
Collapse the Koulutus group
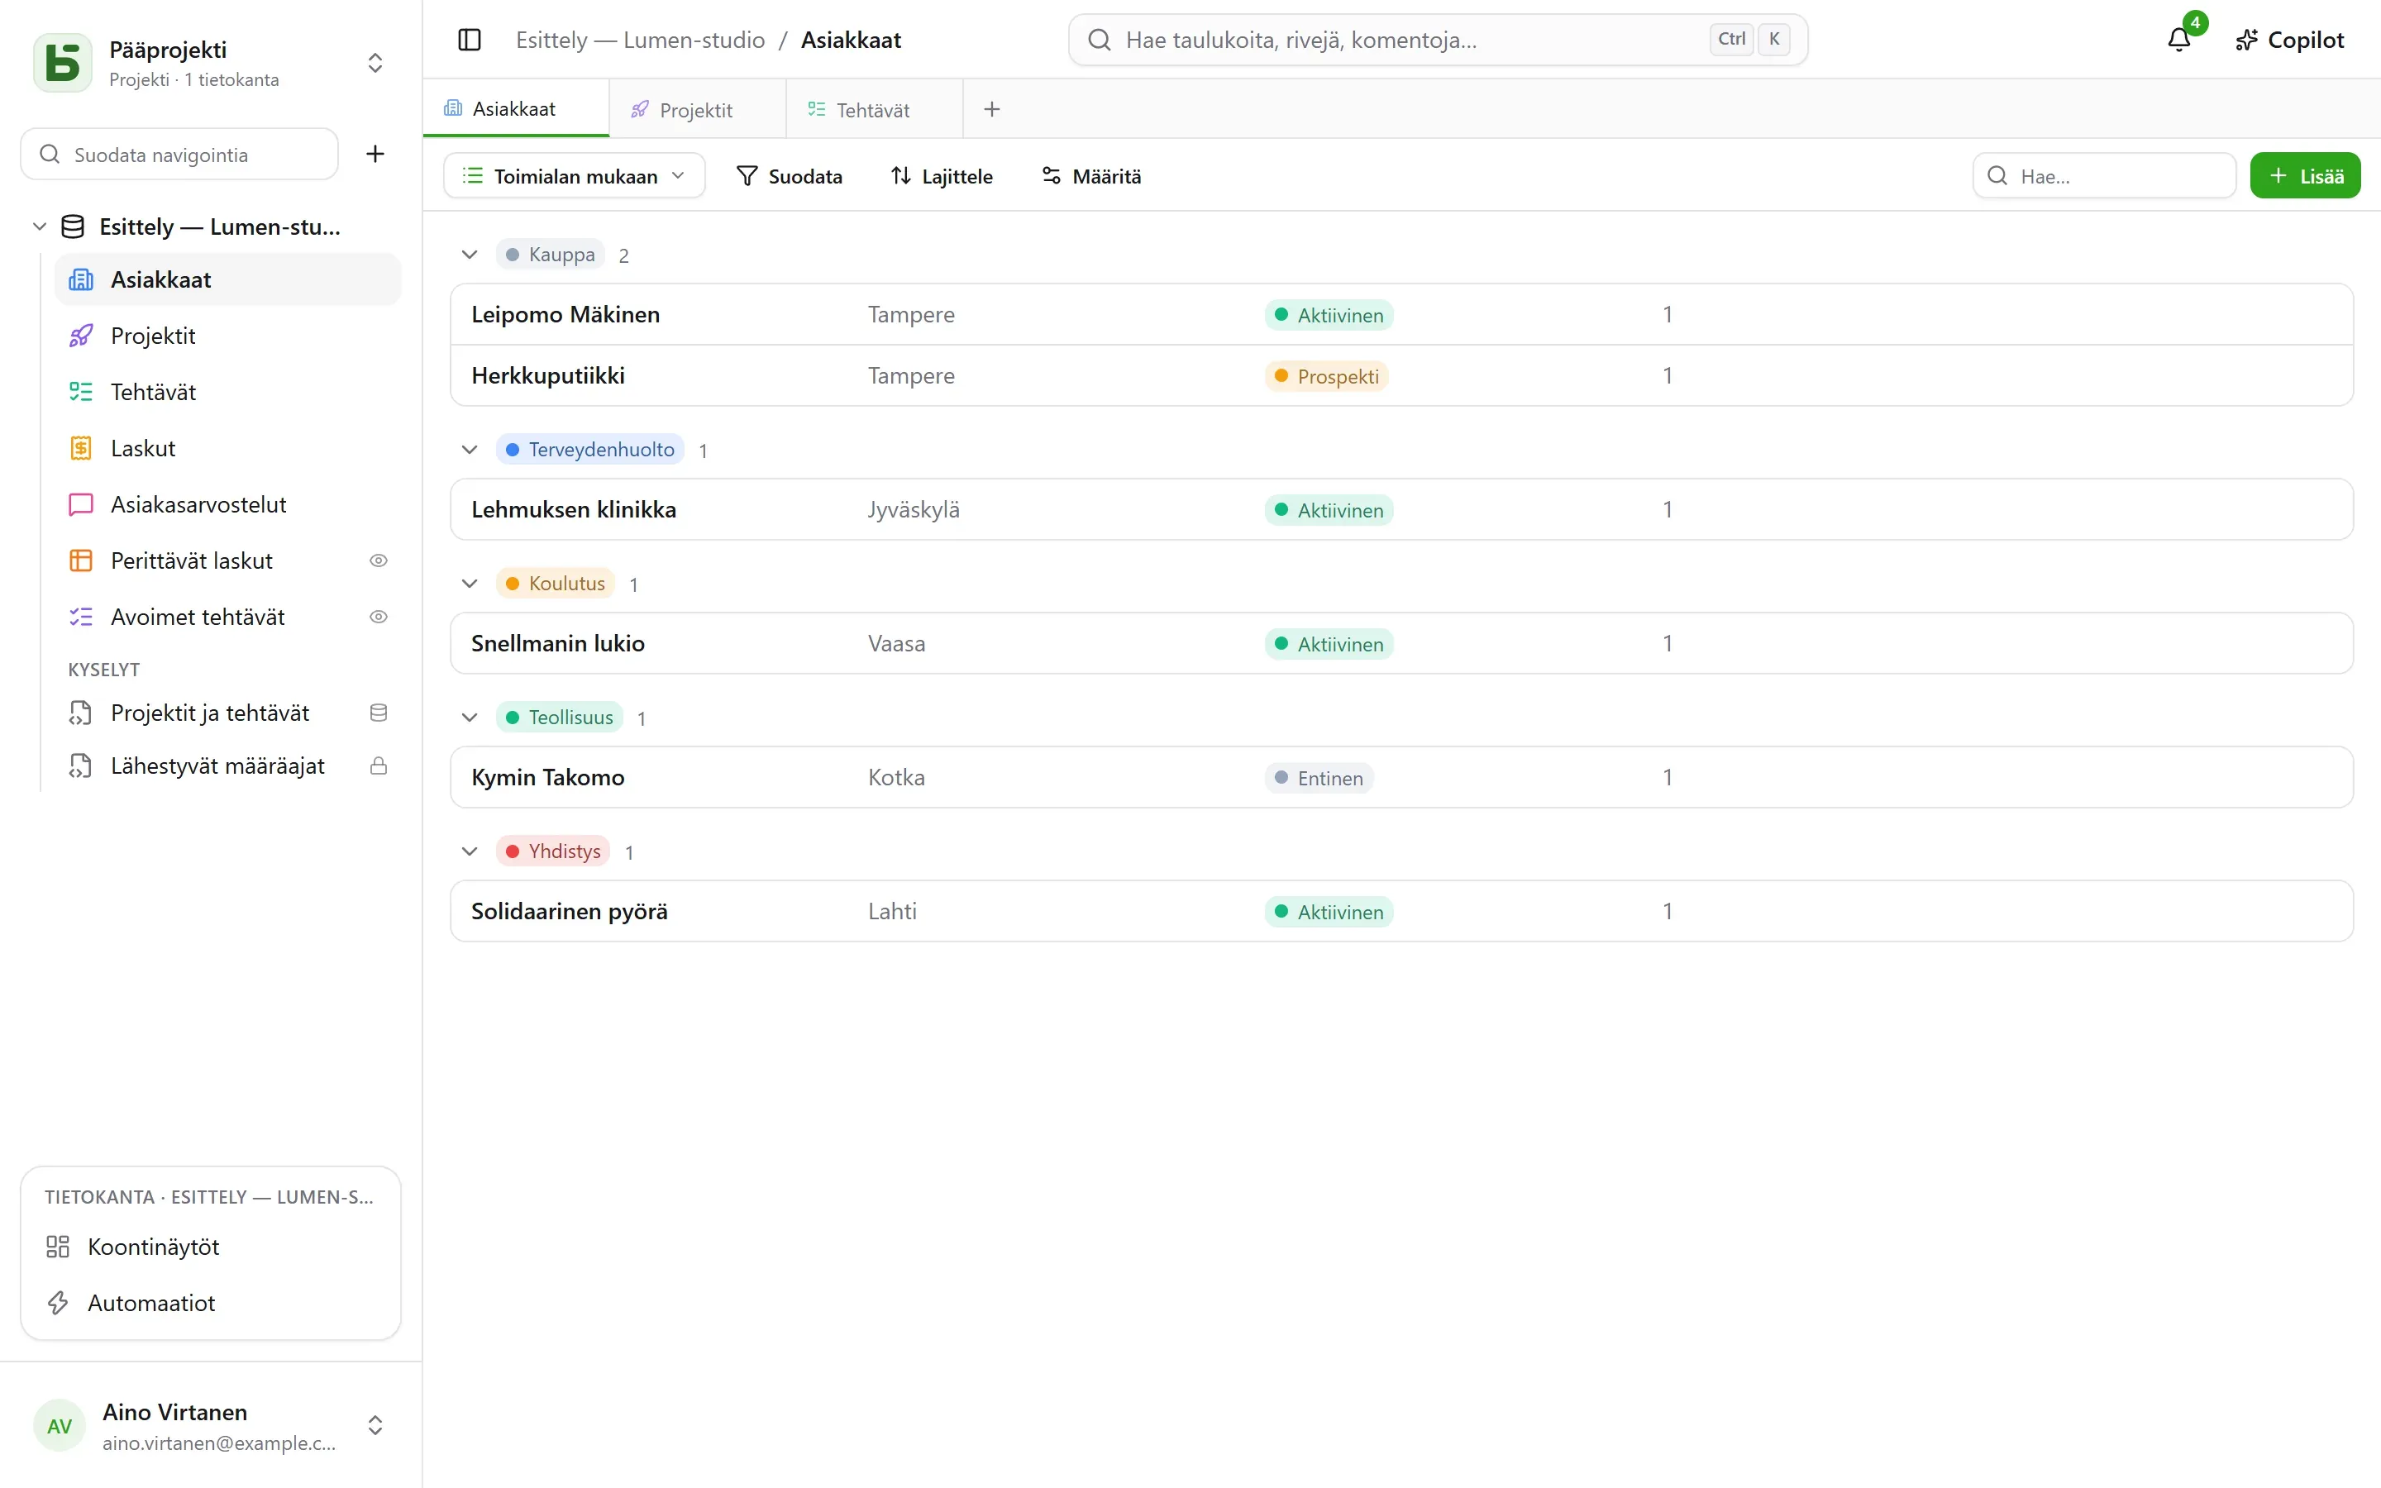click(470, 584)
